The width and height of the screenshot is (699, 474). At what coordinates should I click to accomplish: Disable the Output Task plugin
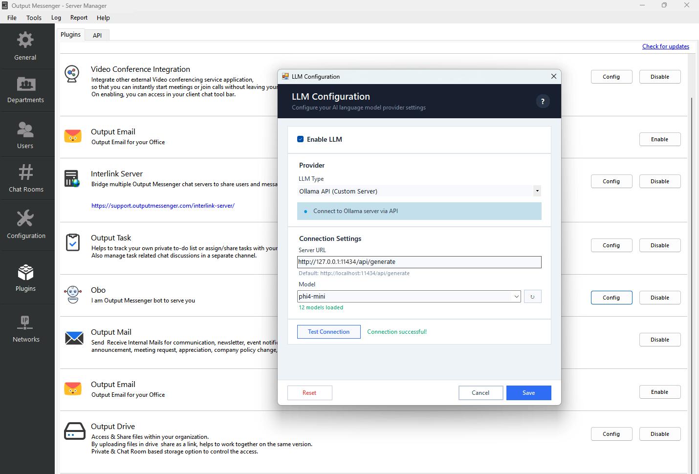[659, 245]
